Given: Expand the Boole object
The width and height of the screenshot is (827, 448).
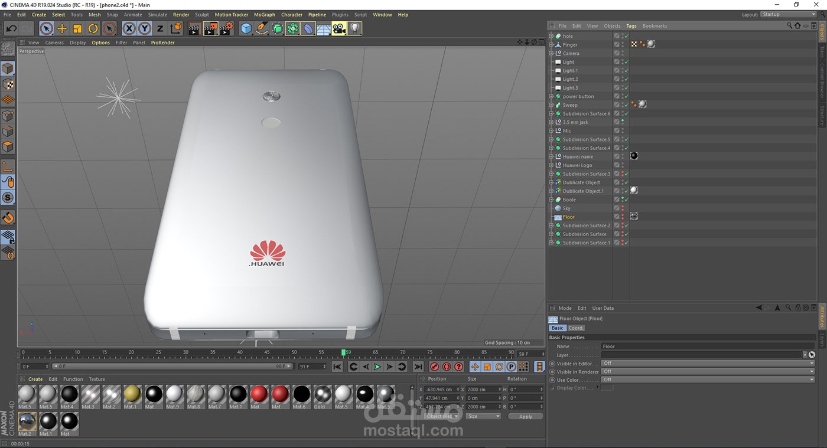Looking at the screenshot, I should (x=551, y=200).
